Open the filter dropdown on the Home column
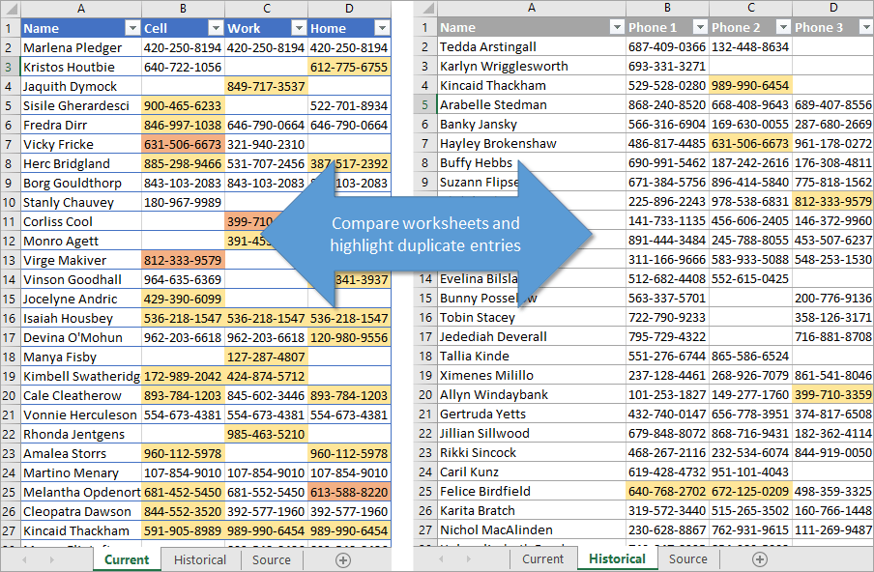874x572 pixels. tap(382, 27)
